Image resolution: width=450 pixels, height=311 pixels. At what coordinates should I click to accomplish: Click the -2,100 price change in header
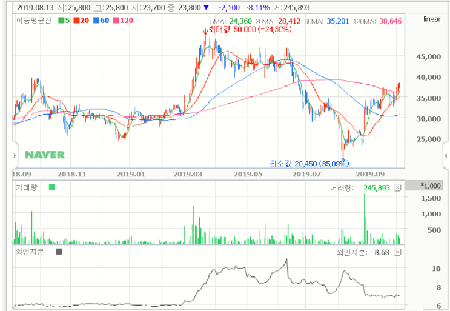pyautogui.click(x=229, y=8)
